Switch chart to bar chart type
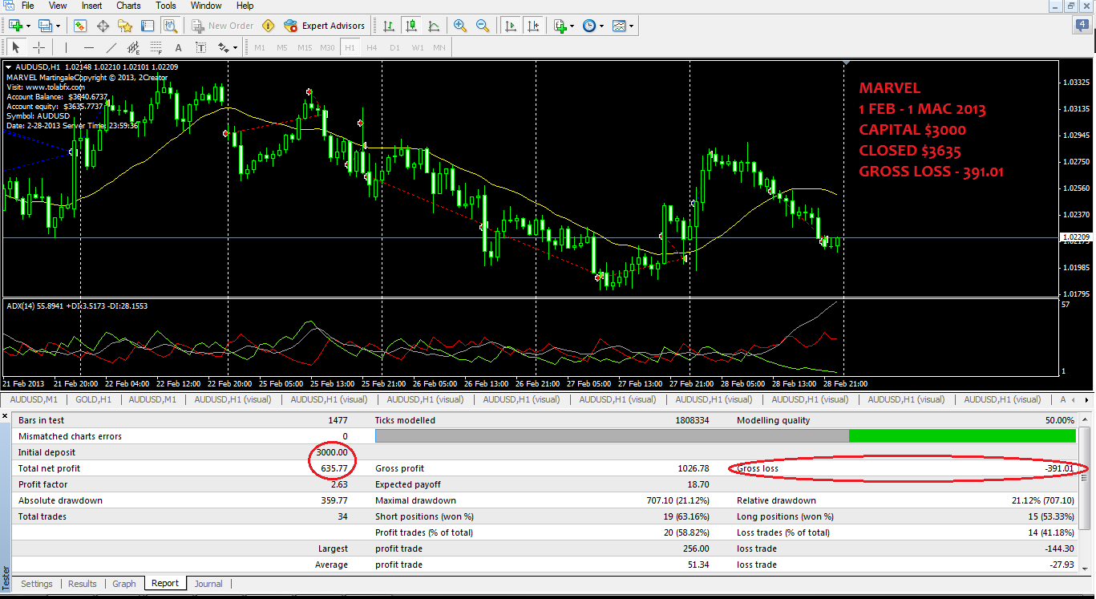This screenshot has height=599, width=1096. (389, 26)
